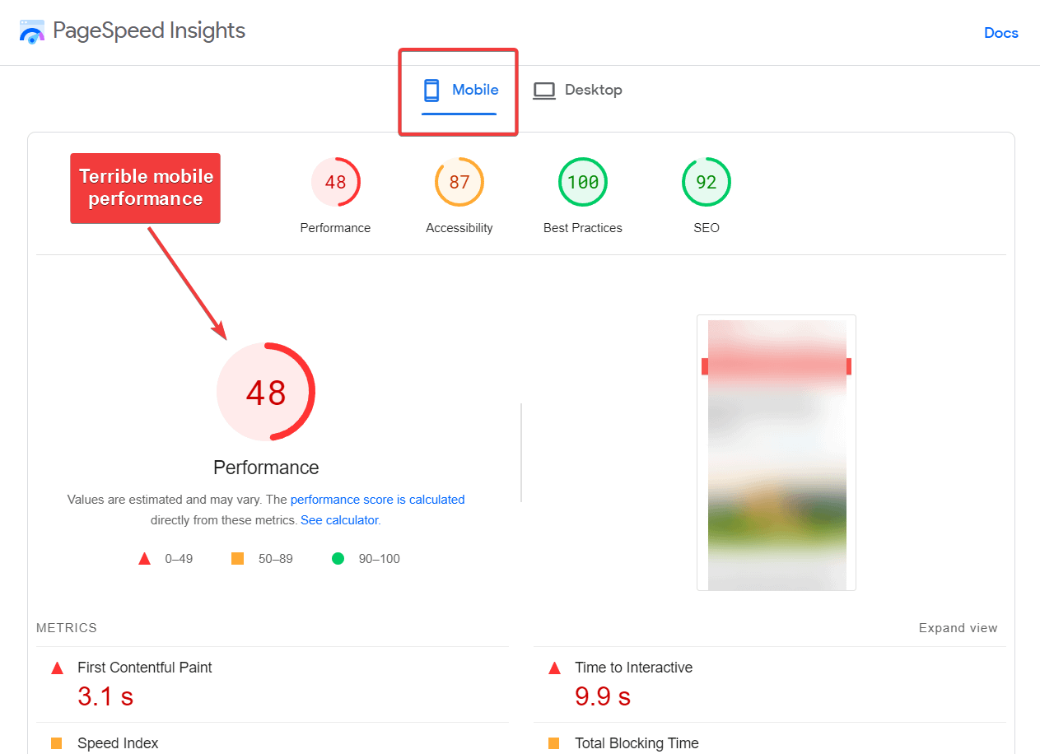Click the large Performance gauge showing 48
1040x754 pixels.
tap(265, 392)
